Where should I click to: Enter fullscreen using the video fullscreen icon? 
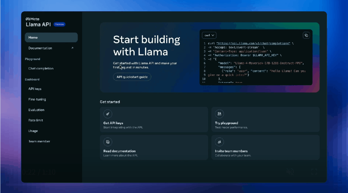[314, 172]
